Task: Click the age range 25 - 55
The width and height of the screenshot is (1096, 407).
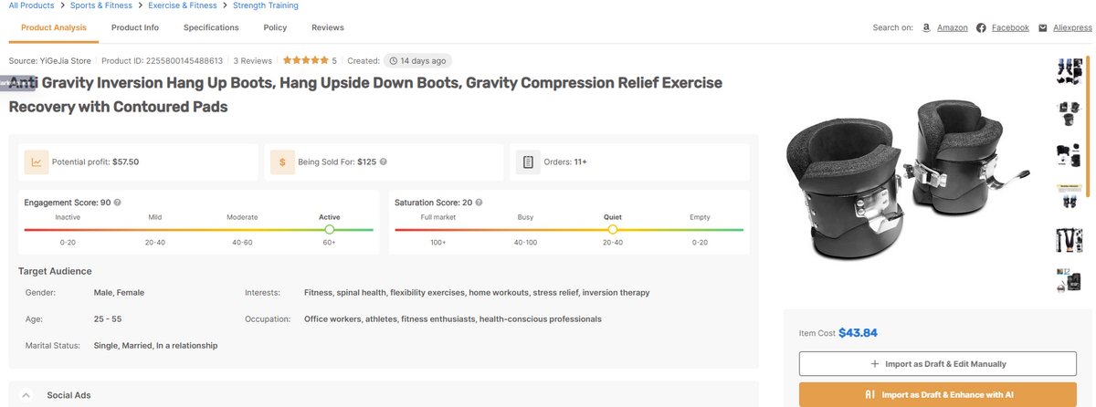Action: tap(108, 319)
